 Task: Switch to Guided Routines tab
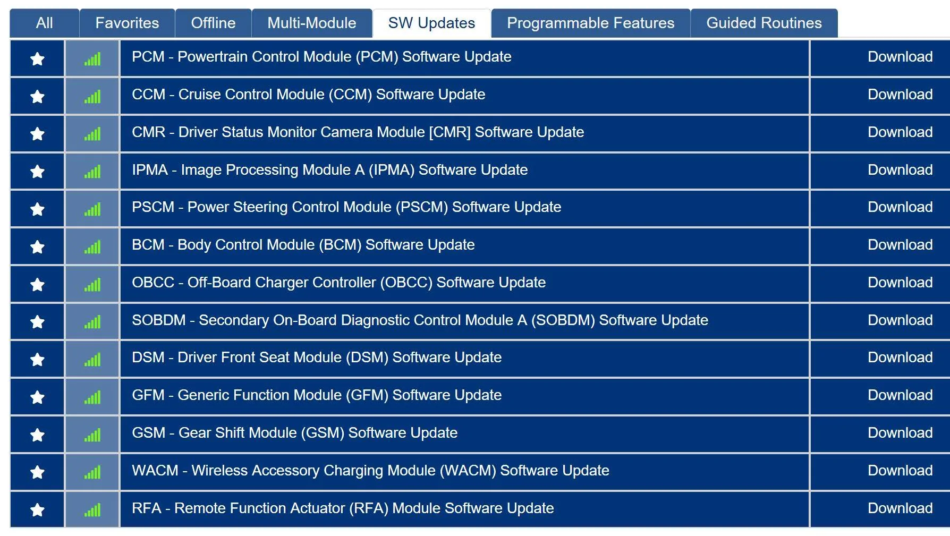pyautogui.click(x=764, y=23)
